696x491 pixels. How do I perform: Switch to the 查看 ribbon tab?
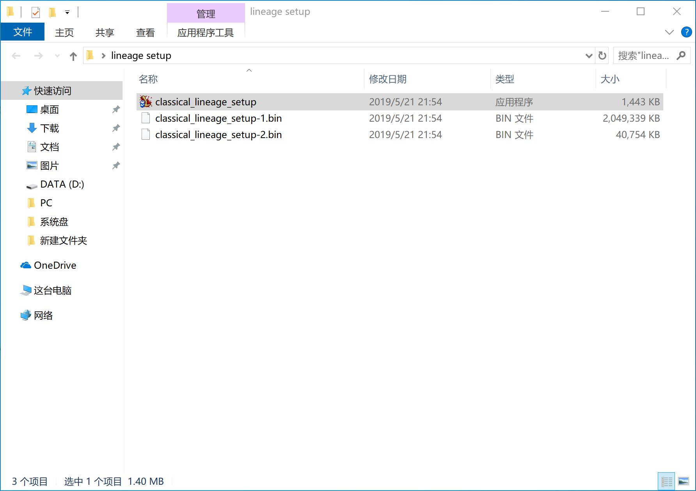[x=145, y=33]
